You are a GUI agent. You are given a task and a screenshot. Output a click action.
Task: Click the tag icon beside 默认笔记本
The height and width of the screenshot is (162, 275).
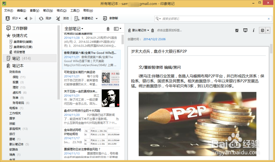click(x=153, y=30)
